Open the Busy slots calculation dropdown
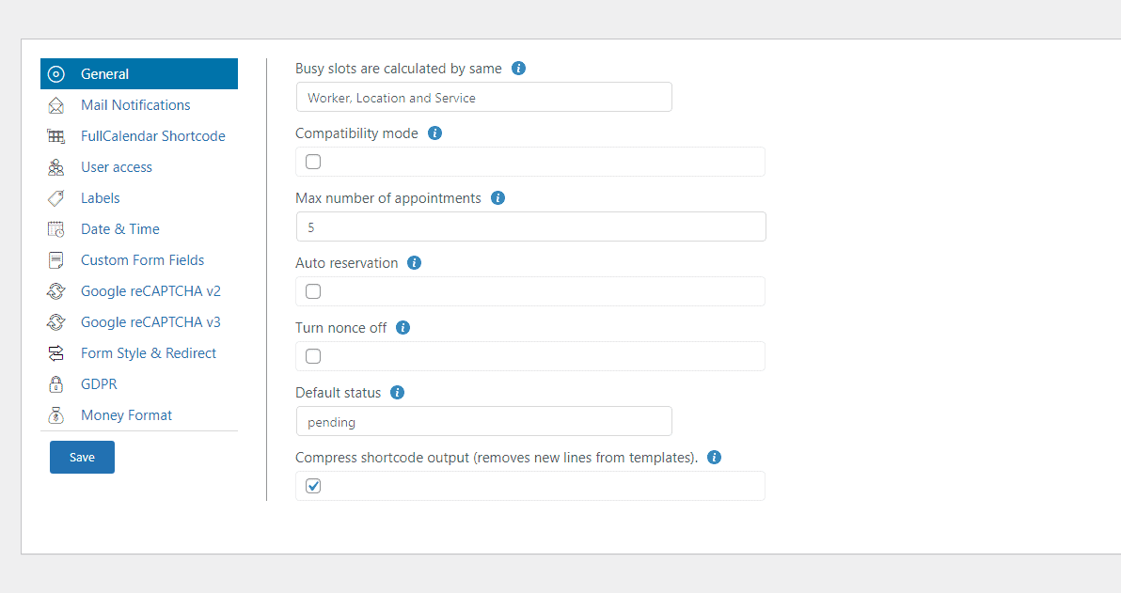Viewport: 1121px width, 593px height. coord(483,98)
